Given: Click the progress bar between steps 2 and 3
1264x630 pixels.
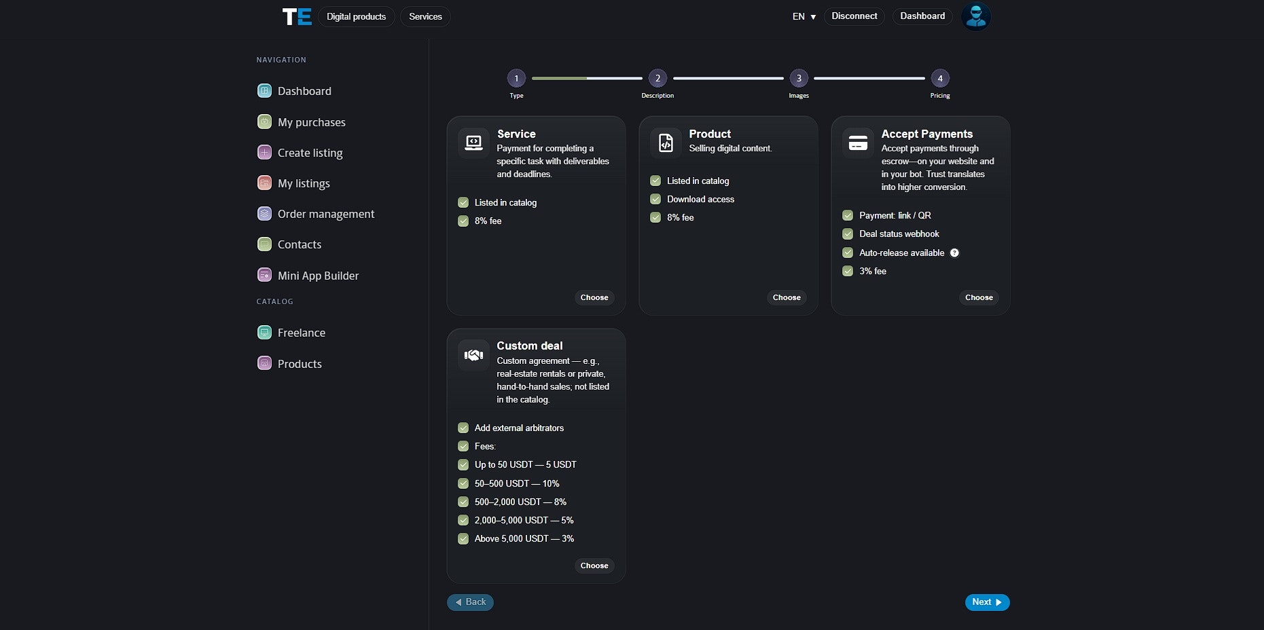Looking at the screenshot, I should click(728, 79).
